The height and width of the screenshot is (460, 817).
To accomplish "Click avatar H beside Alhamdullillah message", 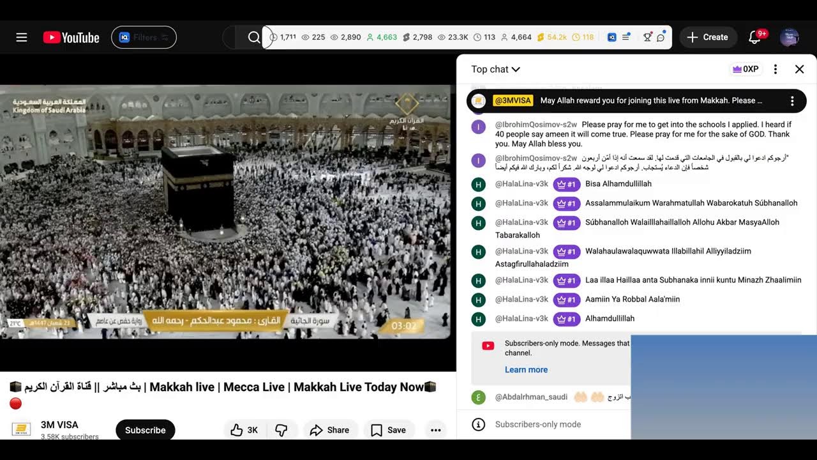I will click(479, 319).
